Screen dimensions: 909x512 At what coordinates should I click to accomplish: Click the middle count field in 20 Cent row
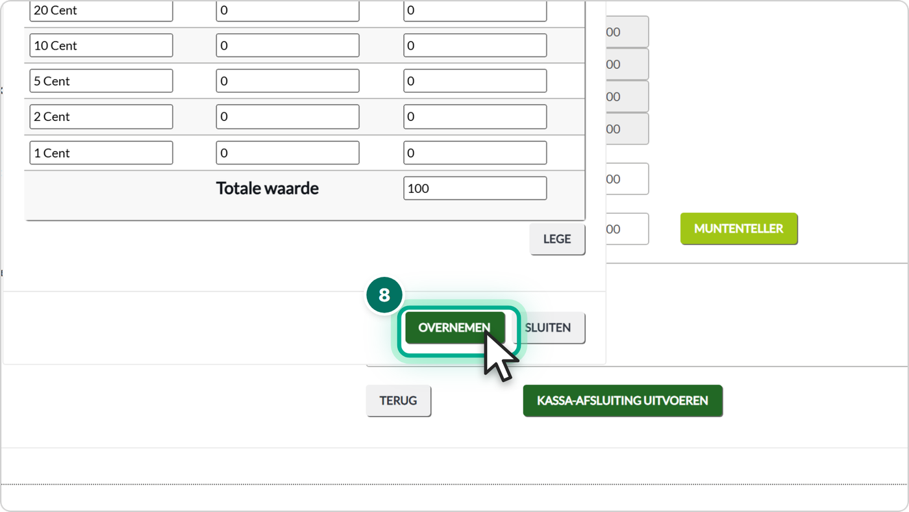pyautogui.click(x=288, y=10)
